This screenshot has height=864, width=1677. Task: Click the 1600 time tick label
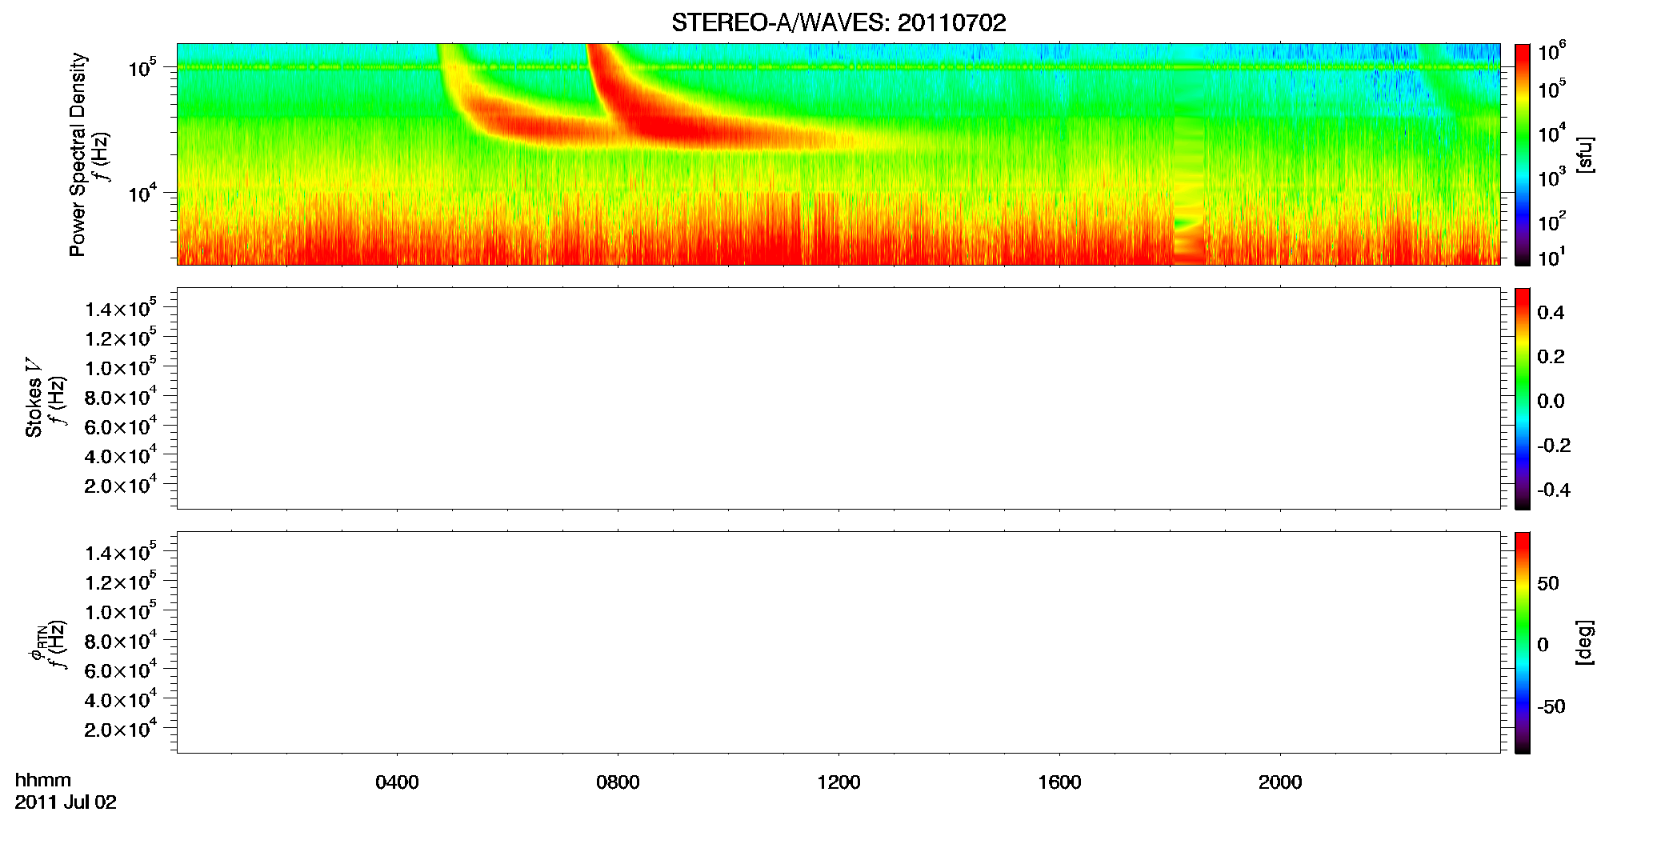click(1059, 782)
